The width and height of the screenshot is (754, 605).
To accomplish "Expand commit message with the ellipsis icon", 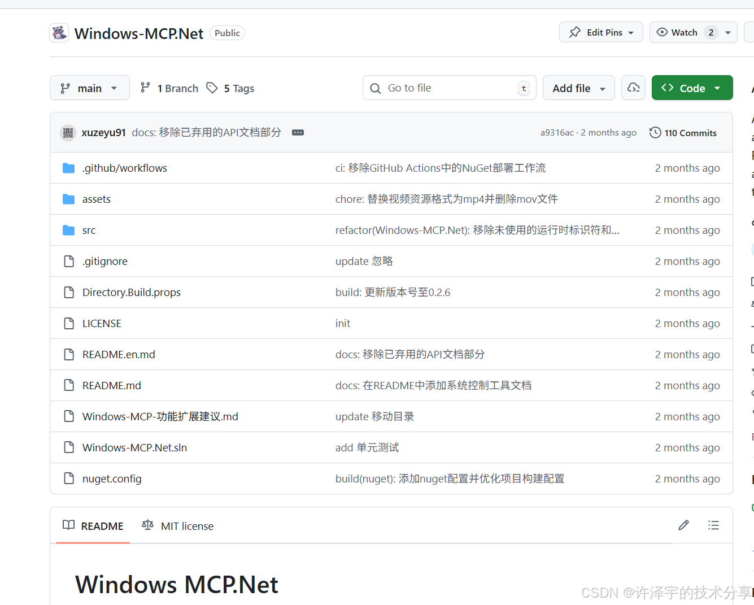I will 298,132.
